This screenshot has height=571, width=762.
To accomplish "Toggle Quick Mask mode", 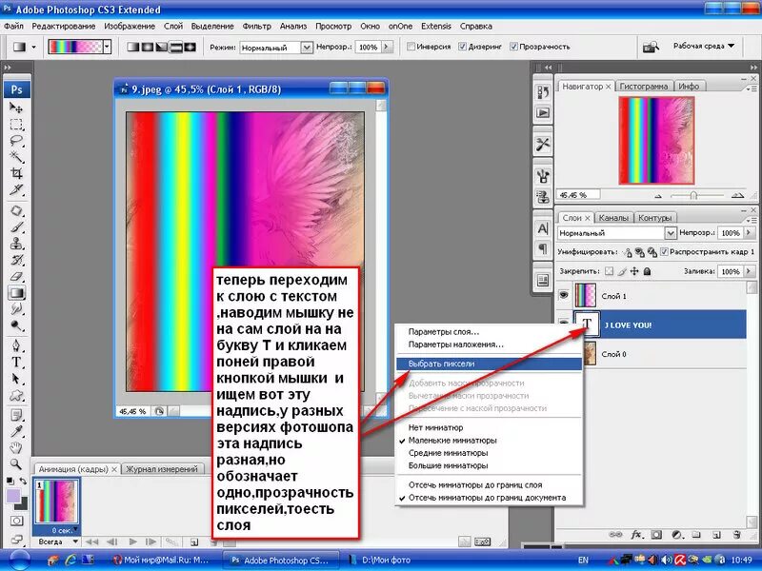I will (16, 521).
